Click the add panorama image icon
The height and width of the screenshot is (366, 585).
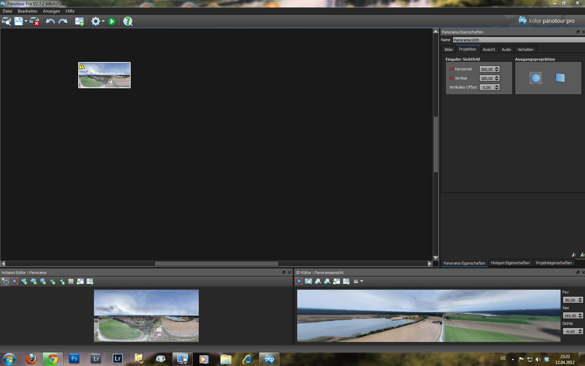coord(79,22)
